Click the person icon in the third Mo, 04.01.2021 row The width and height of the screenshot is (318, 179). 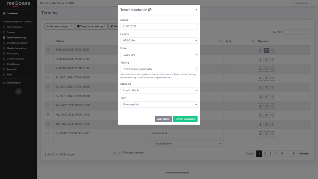click(x=260, y=125)
